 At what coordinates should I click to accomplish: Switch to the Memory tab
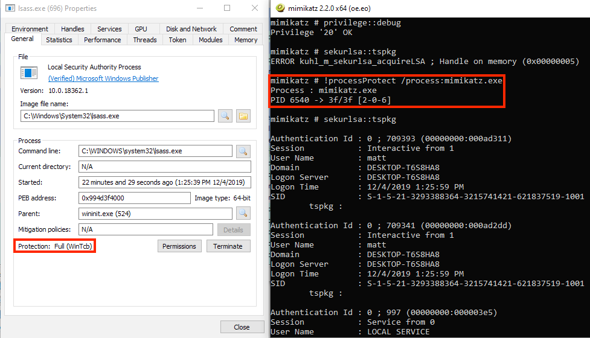[246, 40]
